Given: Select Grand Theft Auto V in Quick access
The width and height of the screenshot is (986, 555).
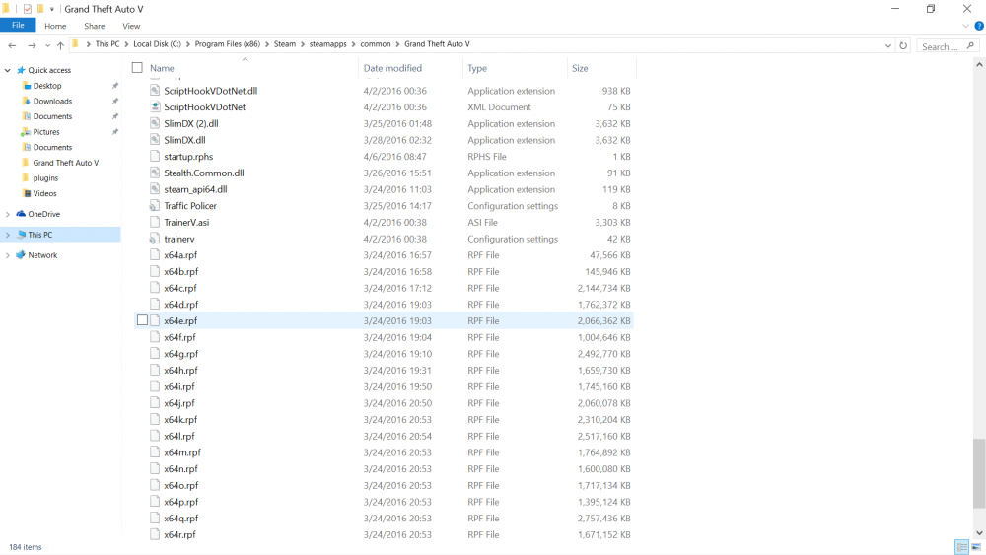Looking at the screenshot, I should [65, 163].
